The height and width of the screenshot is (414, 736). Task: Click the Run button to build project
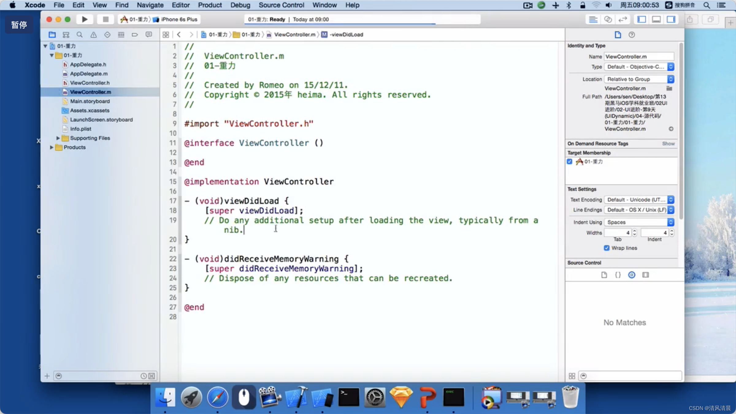pyautogui.click(x=84, y=19)
